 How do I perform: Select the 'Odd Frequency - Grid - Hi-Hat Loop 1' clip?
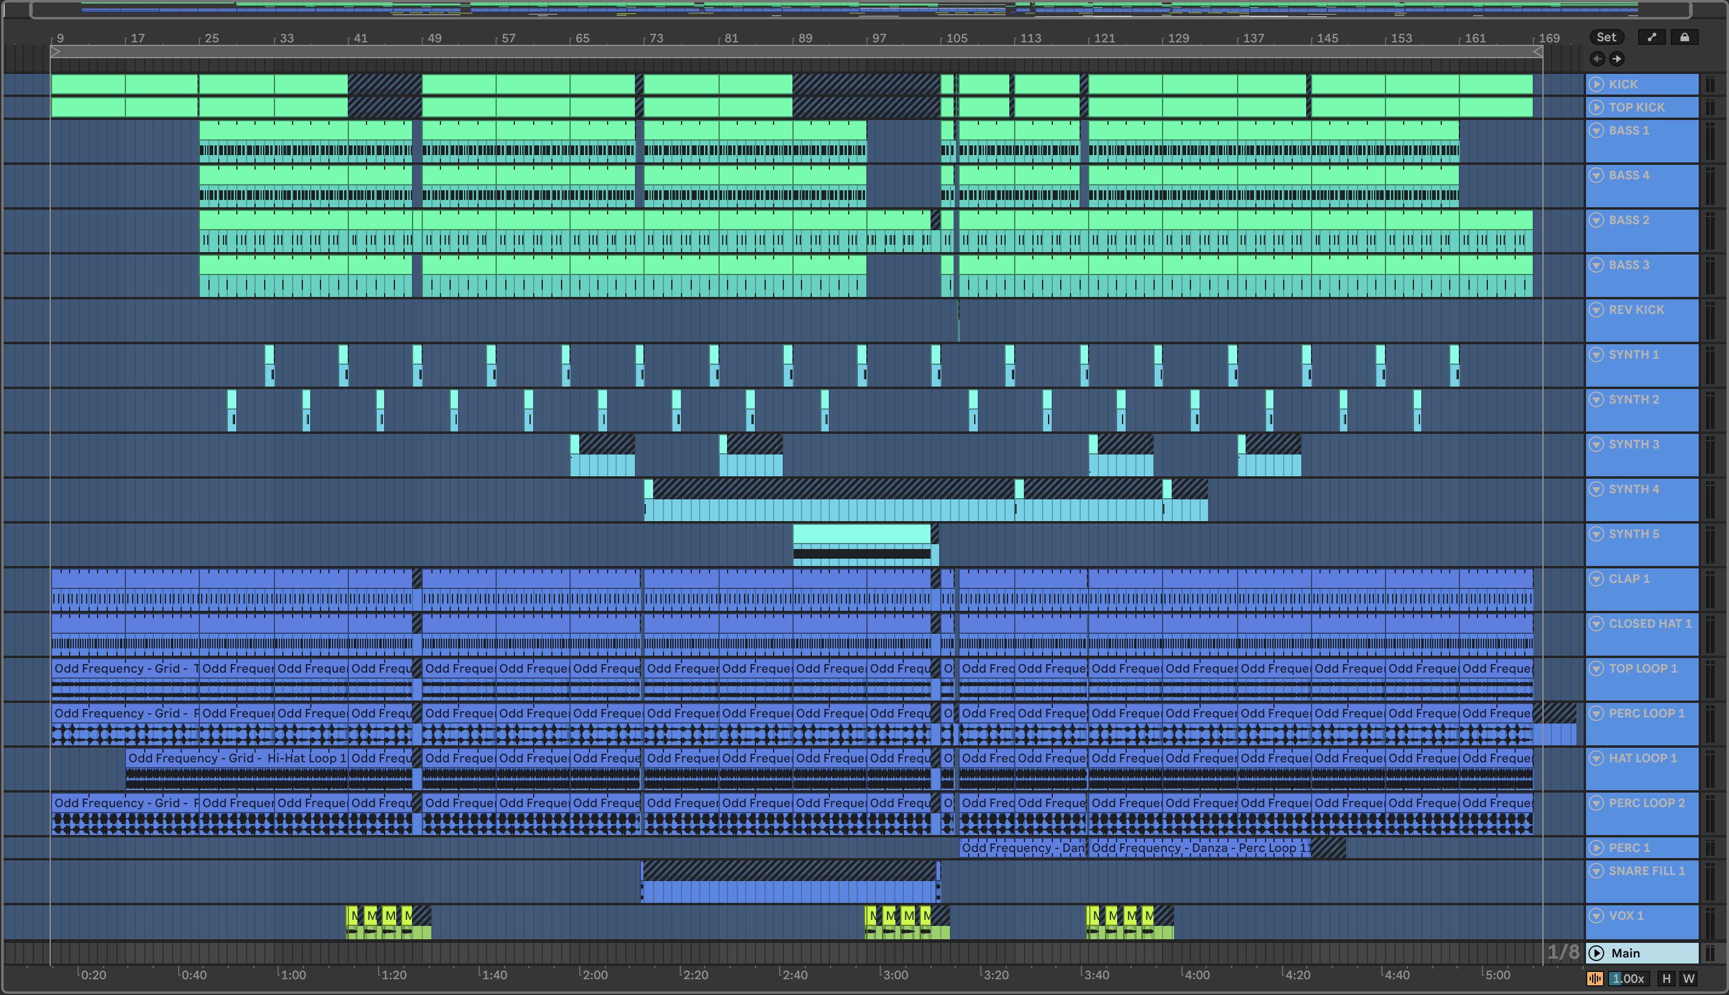(236, 769)
